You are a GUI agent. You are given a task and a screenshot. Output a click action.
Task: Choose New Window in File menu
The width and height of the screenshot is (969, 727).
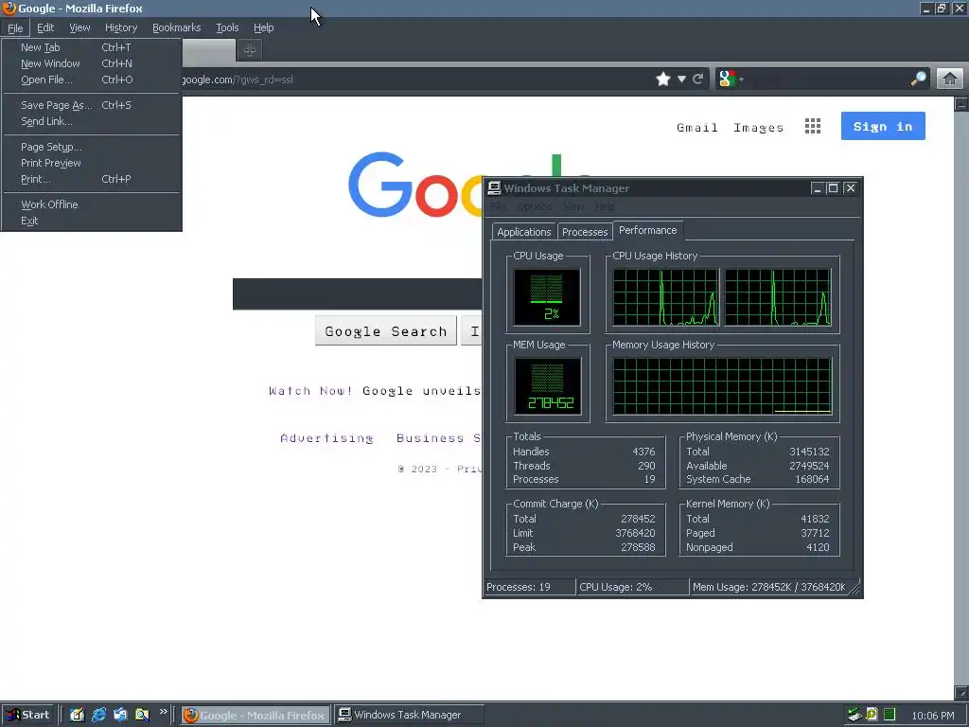pos(92,63)
